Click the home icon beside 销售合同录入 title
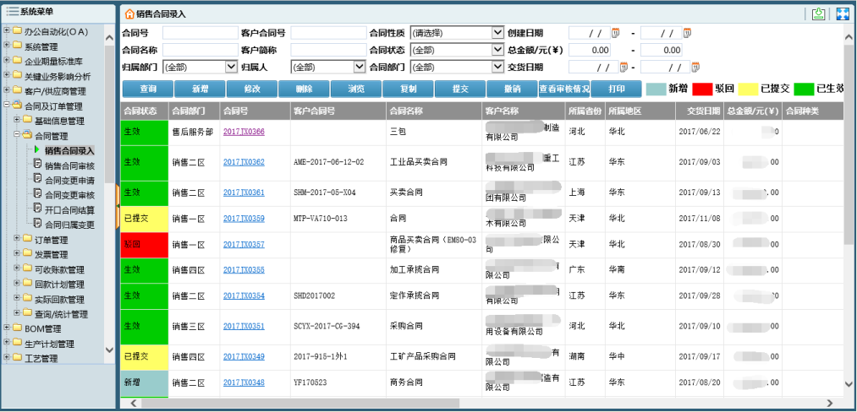Image resolution: width=857 pixels, height=412 pixels. [x=129, y=14]
